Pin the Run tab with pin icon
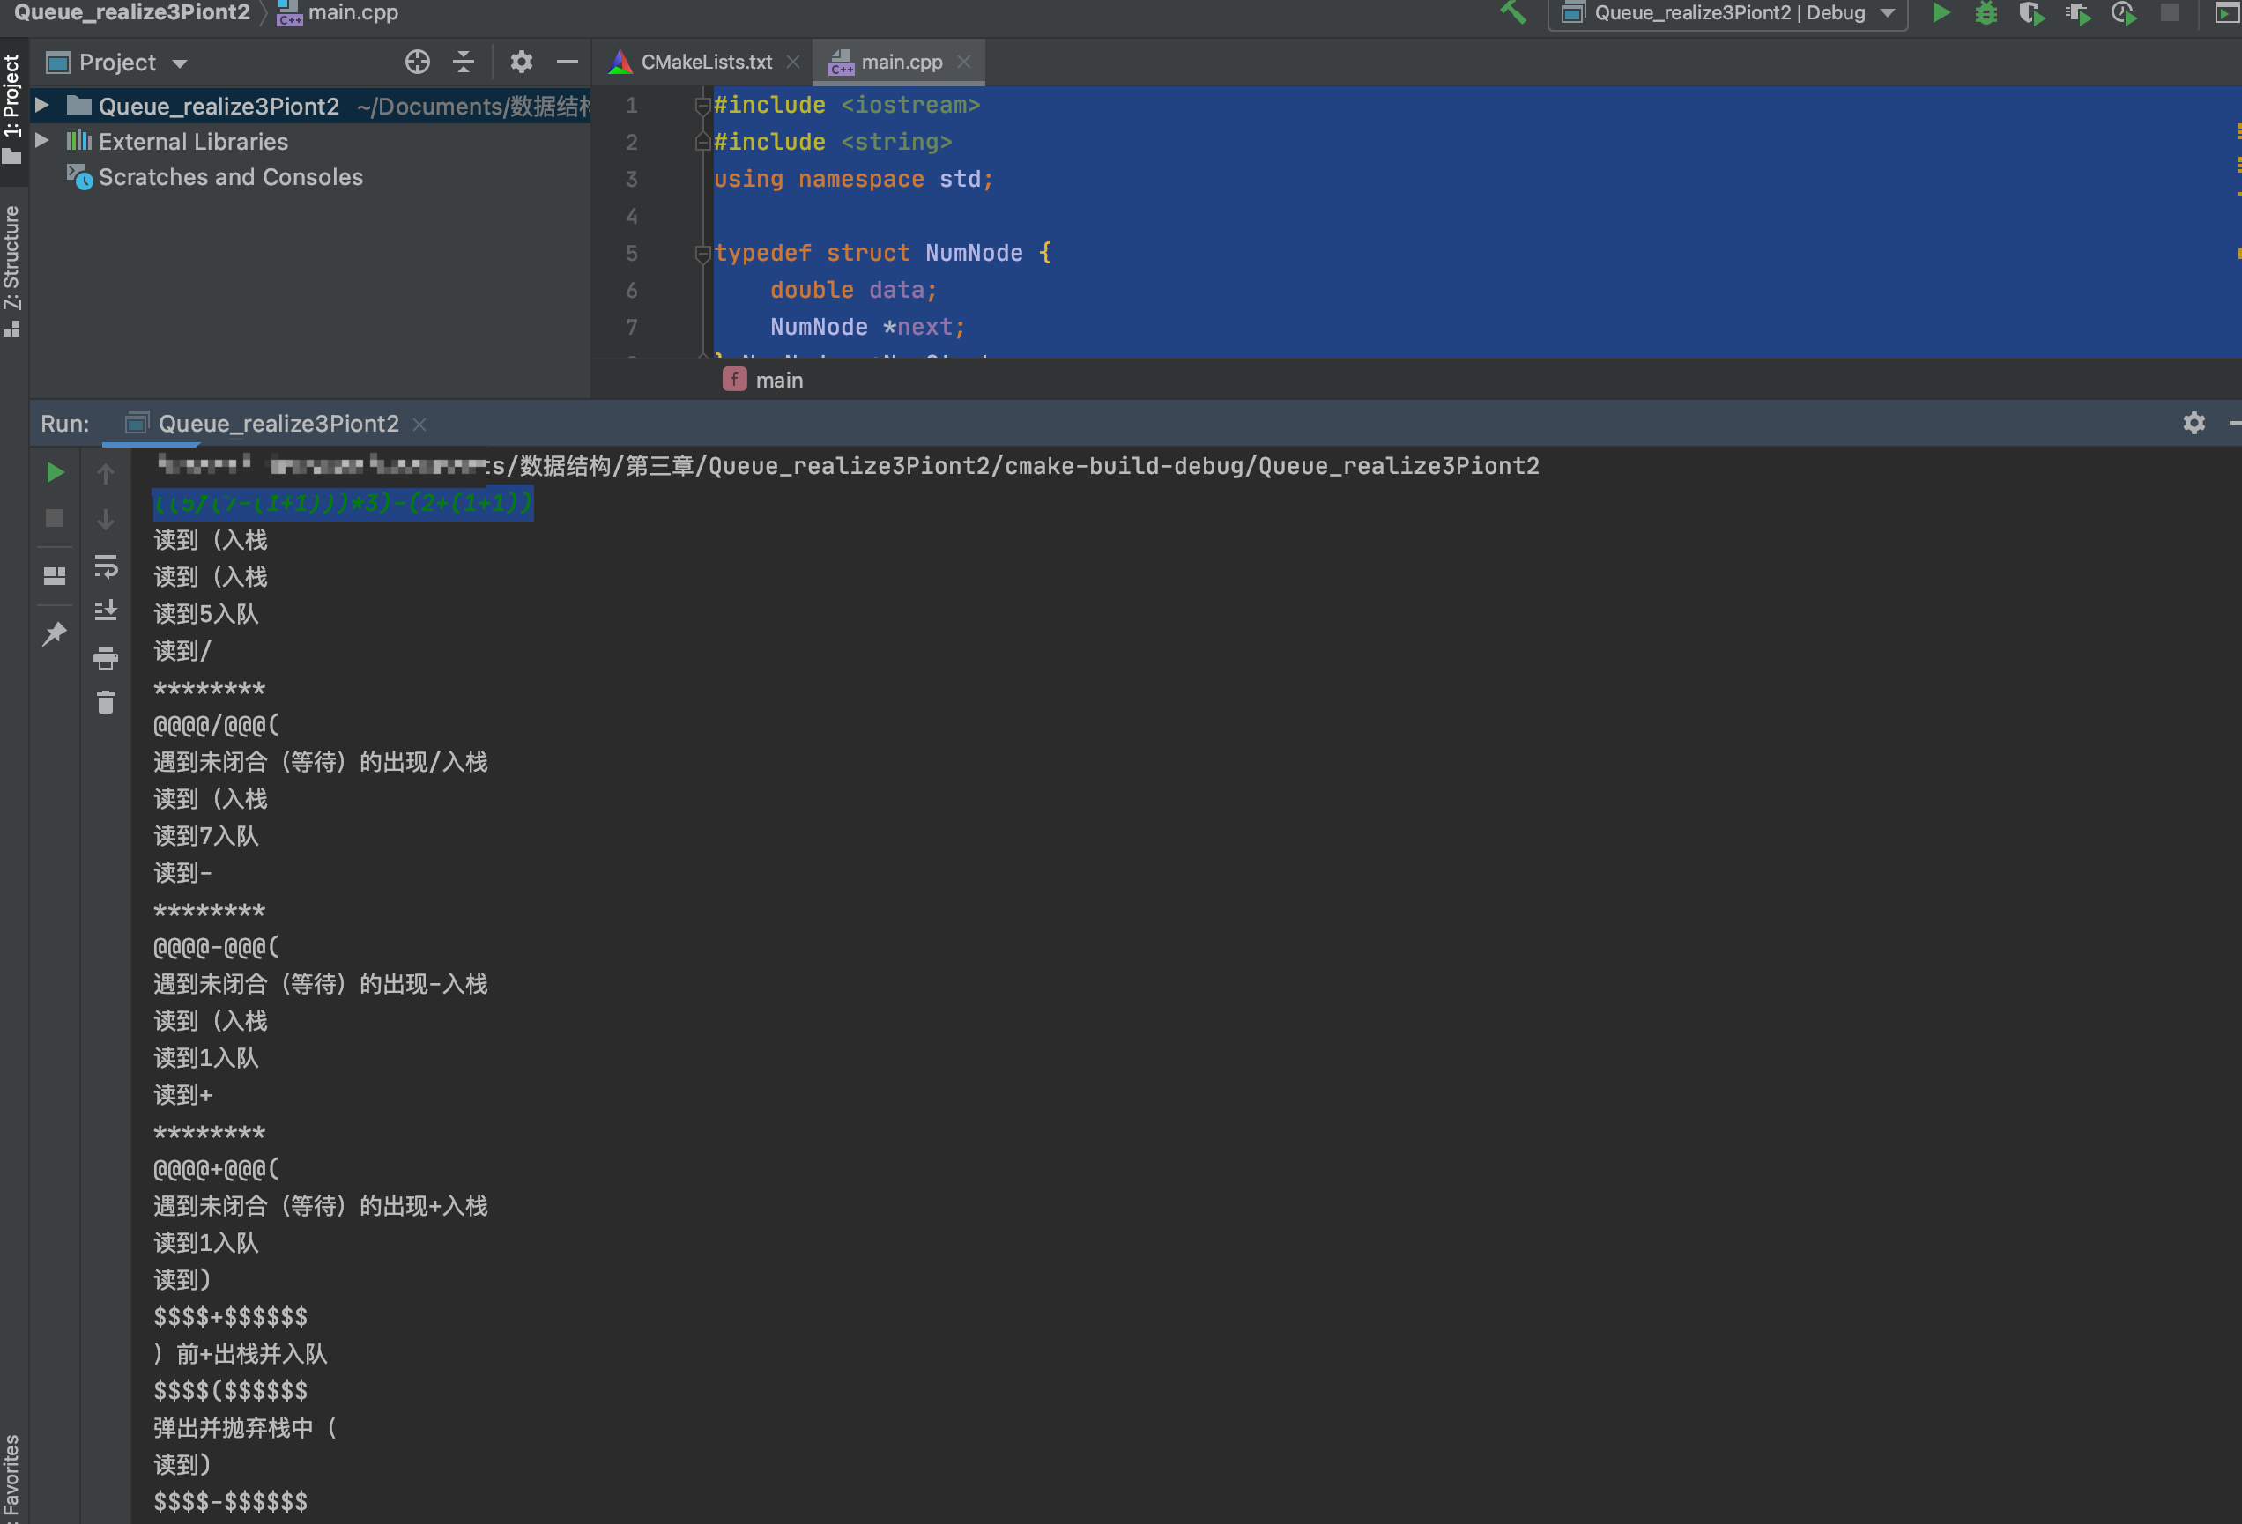Screen dimensions: 2242x1524 coord(55,633)
